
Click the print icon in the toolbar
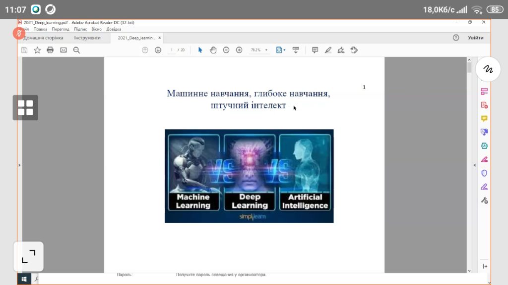click(x=50, y=50)
